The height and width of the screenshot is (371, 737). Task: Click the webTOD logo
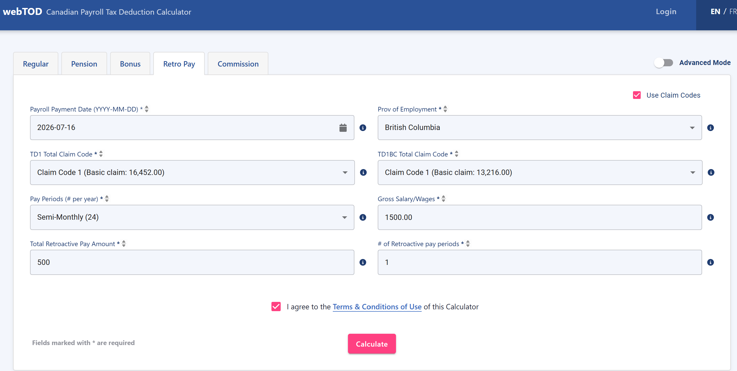22,12
